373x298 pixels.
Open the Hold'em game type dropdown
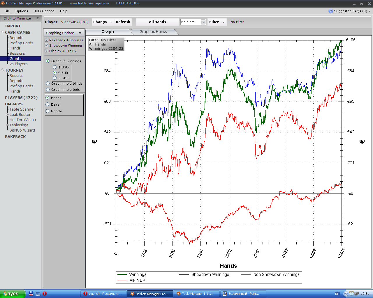coord(203,22)
